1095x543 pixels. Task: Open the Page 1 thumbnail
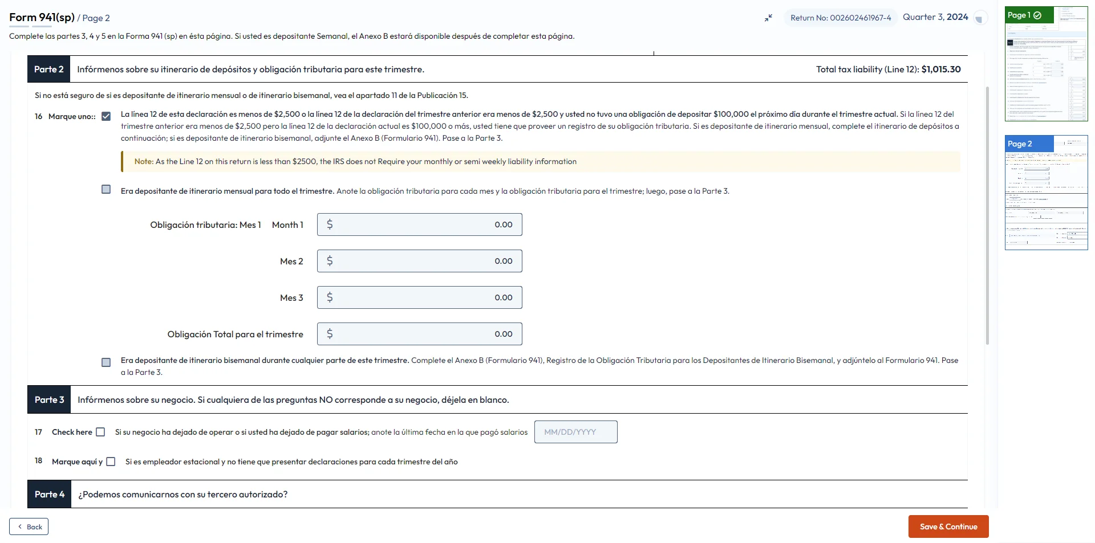click(1046, 64)
